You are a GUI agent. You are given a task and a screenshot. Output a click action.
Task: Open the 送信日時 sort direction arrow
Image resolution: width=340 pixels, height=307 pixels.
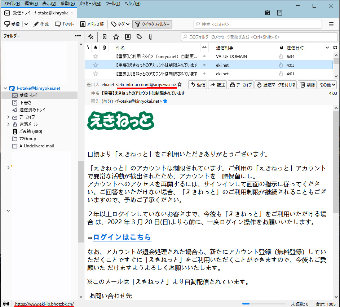pyautogui.click(x=327, y=48)
